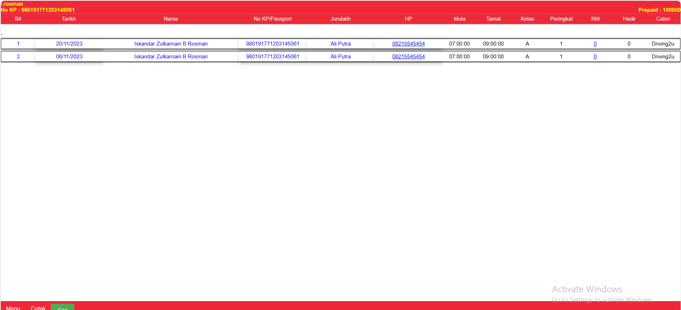This screenshot has width=681, height=310.
Task: Click the RM value link in row 1
Action: click(595, 44)
